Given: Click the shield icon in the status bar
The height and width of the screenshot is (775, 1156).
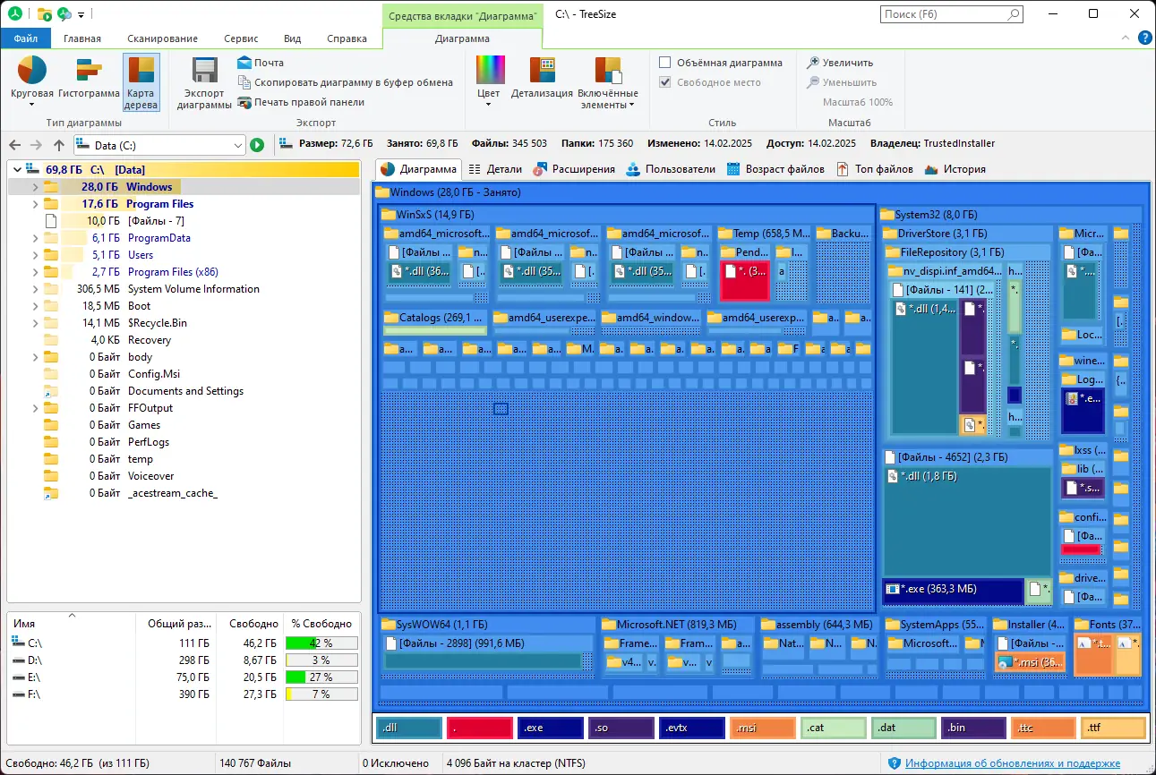Looking at the screenshot, I should coord(894,763).
